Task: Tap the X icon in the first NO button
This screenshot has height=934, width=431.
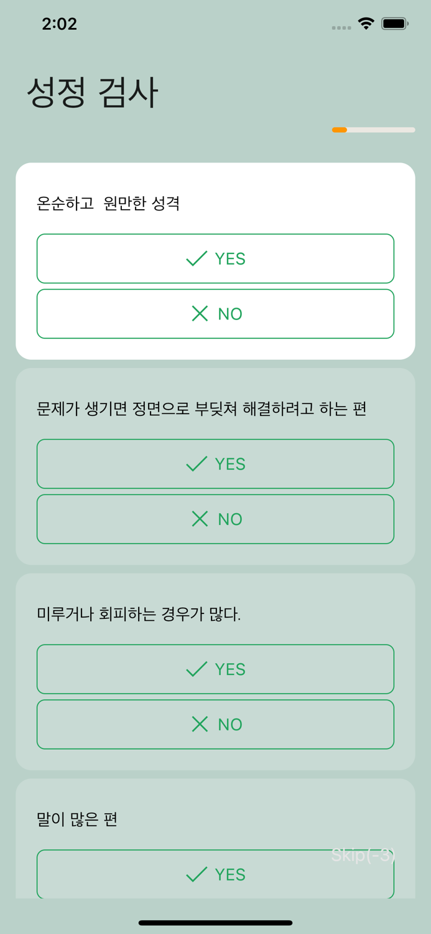Action: point(199,313)
